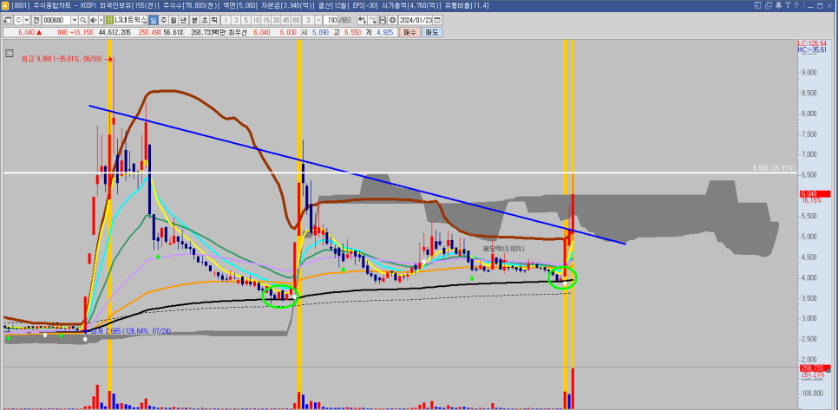Click the green 신 badge icon

109,20
